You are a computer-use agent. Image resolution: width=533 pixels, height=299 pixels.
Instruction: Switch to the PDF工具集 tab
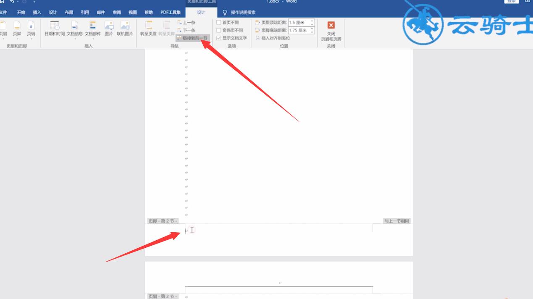(171, 13)
